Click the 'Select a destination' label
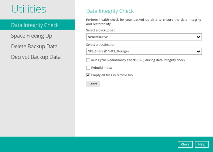The width and height of the screenshot is (213, 152). click(x=101, y=45)
